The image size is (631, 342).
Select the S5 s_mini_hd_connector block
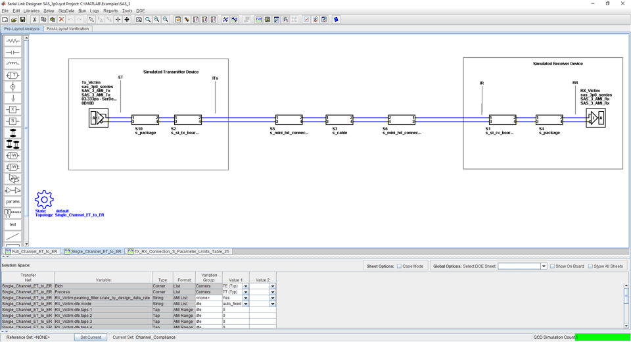pos(289,120)
